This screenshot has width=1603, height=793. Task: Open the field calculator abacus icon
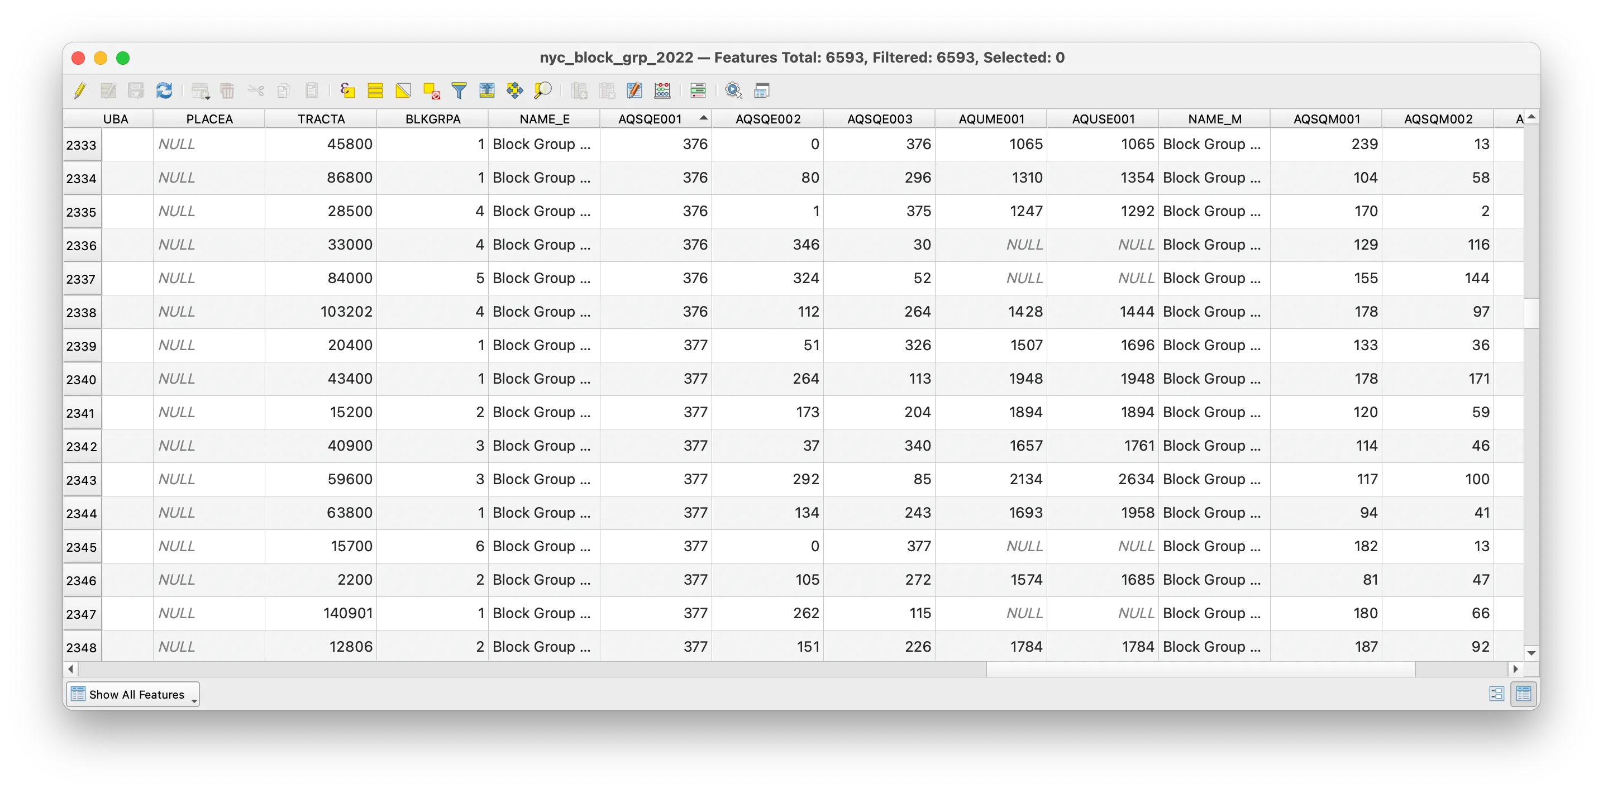coord(662,91)
